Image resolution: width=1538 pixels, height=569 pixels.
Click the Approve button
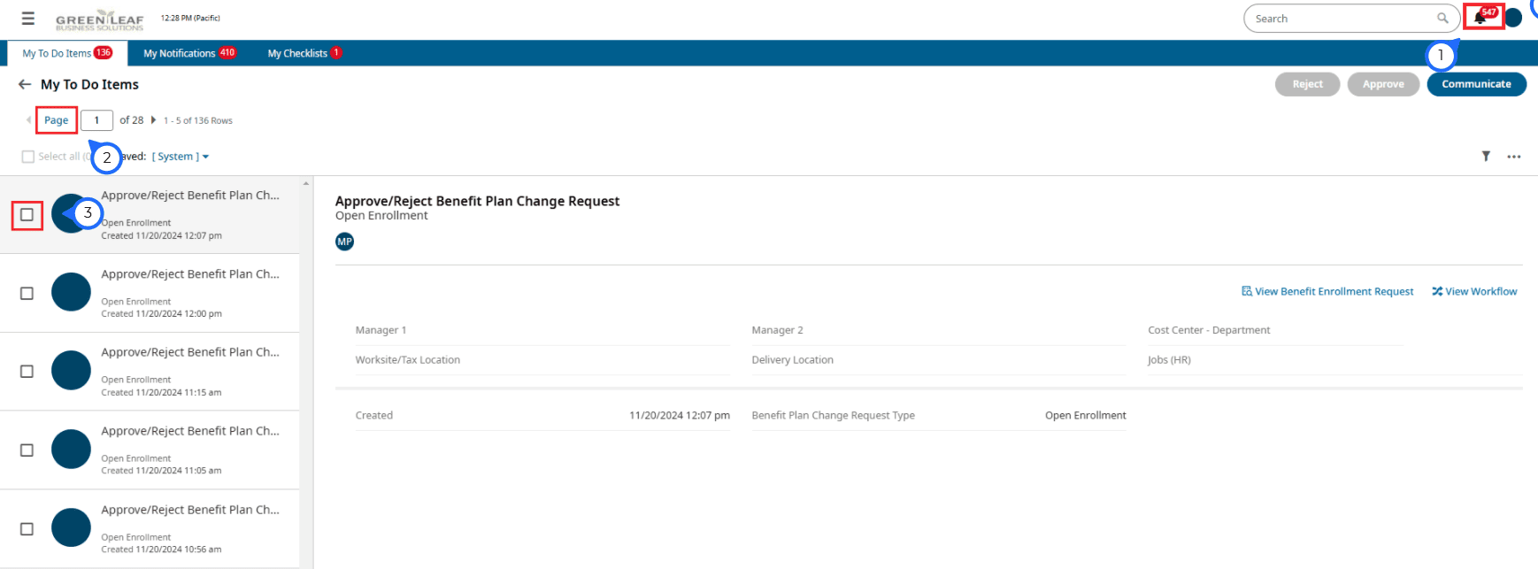tap(1383, 84)
